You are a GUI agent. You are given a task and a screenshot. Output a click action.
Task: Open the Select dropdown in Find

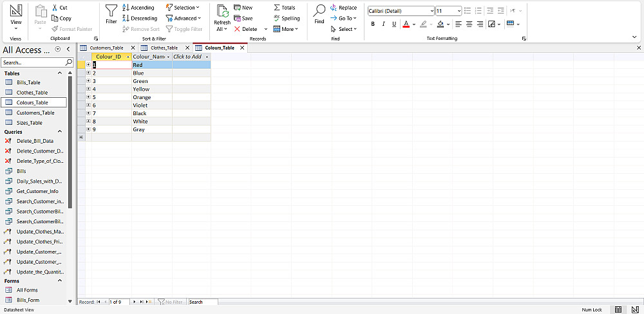pos(344,29)
